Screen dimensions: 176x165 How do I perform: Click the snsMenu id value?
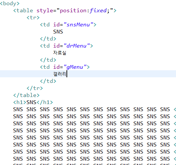coord(78,25)
